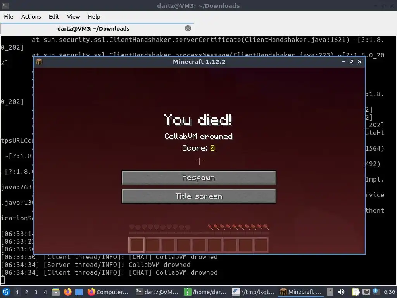Click the 6:36 clock in panel
The image size is (397, 298).
pos(389,292)
